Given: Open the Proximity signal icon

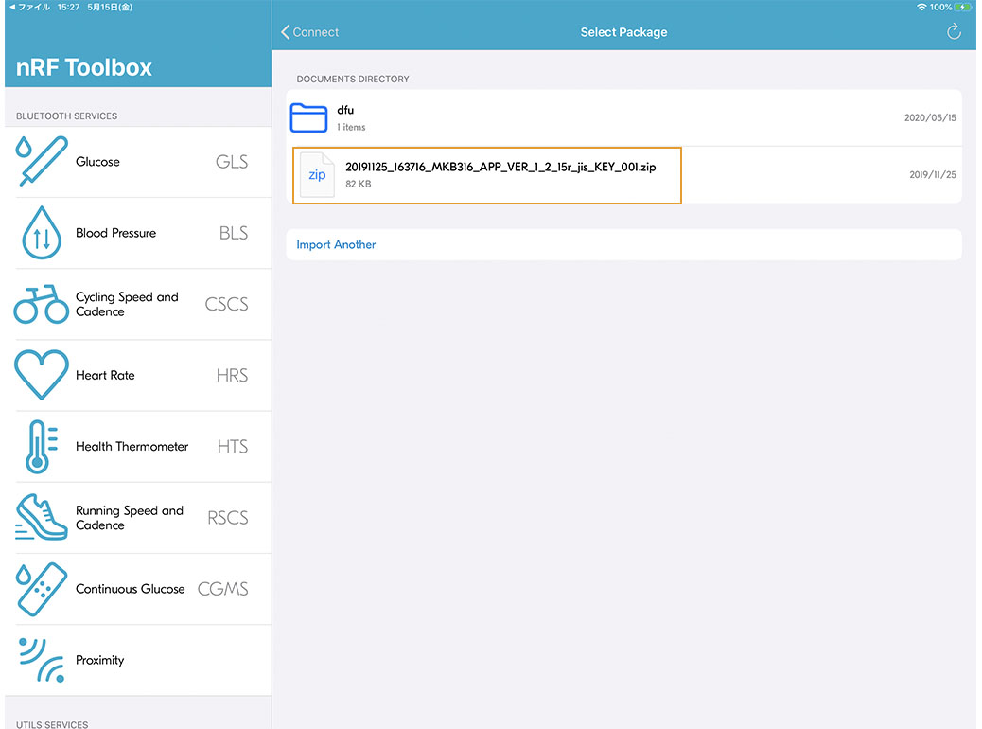Looking at the screenshot, I should [42, 660].
